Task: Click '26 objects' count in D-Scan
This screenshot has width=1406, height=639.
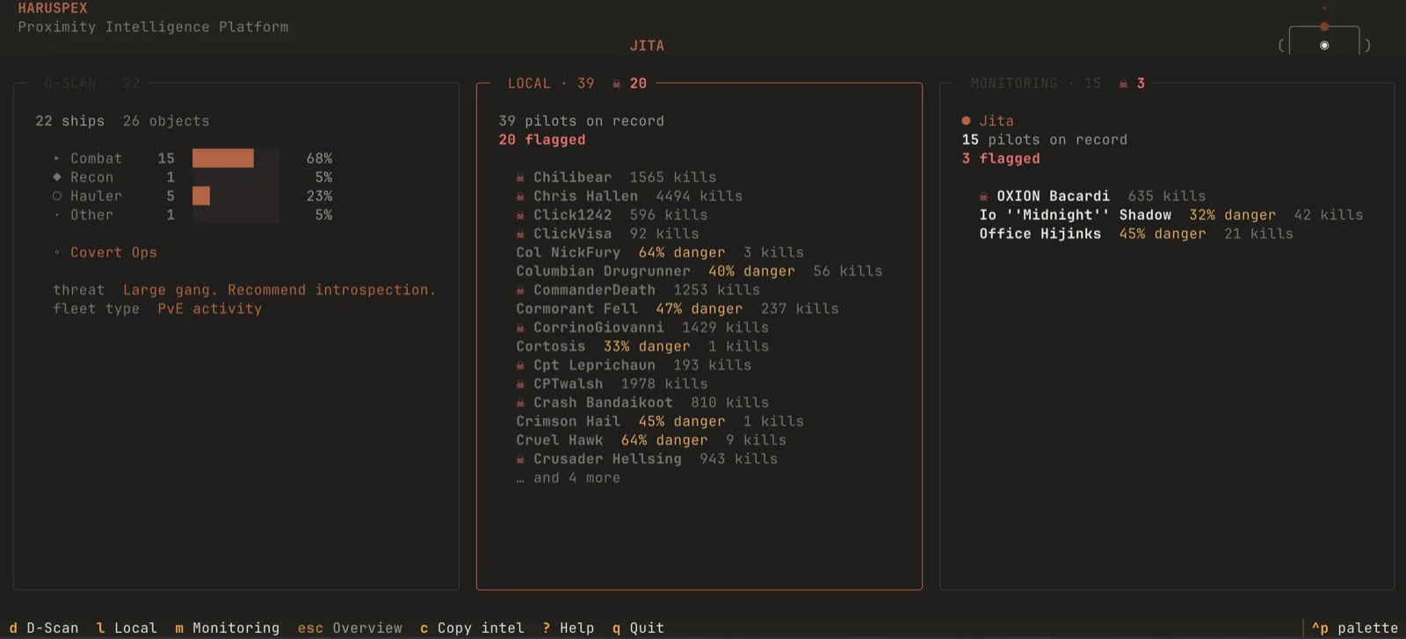Action: tap(166, 120)
